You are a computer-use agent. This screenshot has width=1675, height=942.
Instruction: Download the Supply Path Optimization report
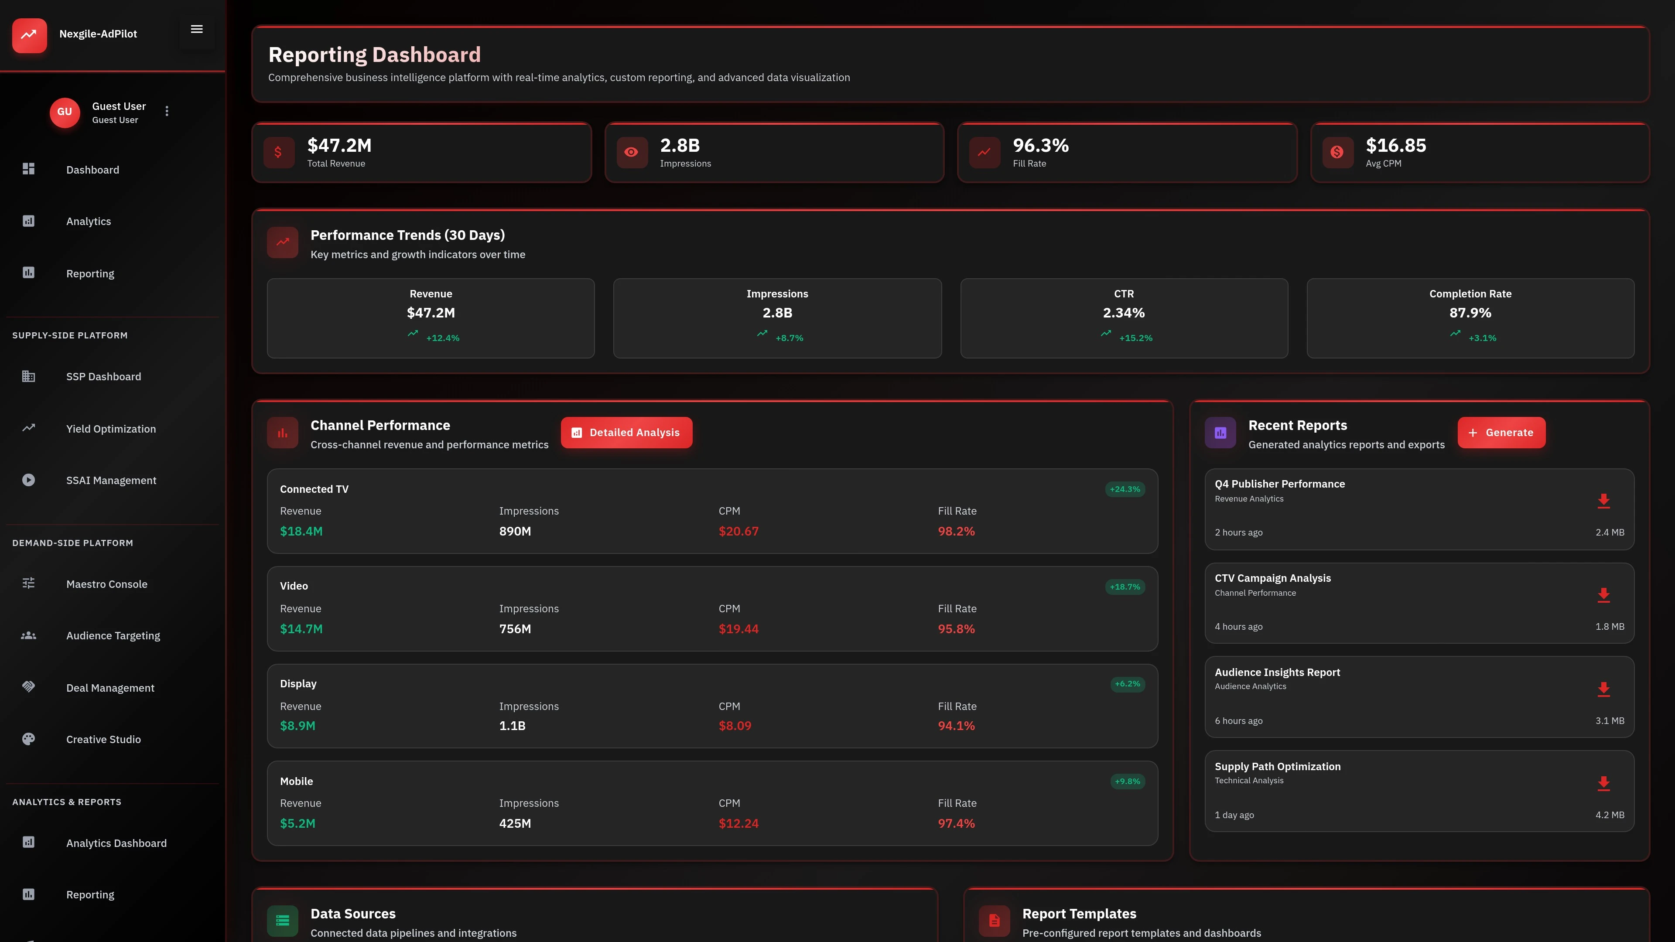[x=1604, y=783]
